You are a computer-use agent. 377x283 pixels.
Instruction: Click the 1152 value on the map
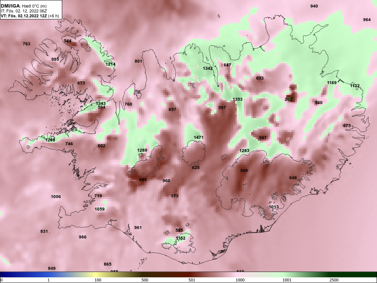181,238
